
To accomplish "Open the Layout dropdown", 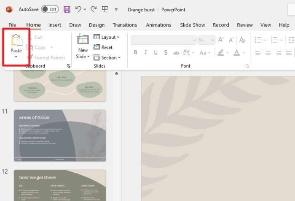I will (107, 37).
